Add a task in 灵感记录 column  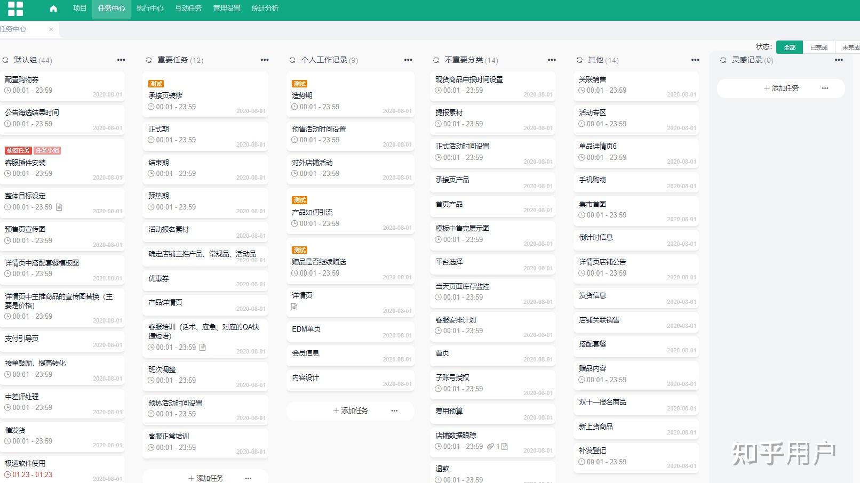(x=781, y=88)
